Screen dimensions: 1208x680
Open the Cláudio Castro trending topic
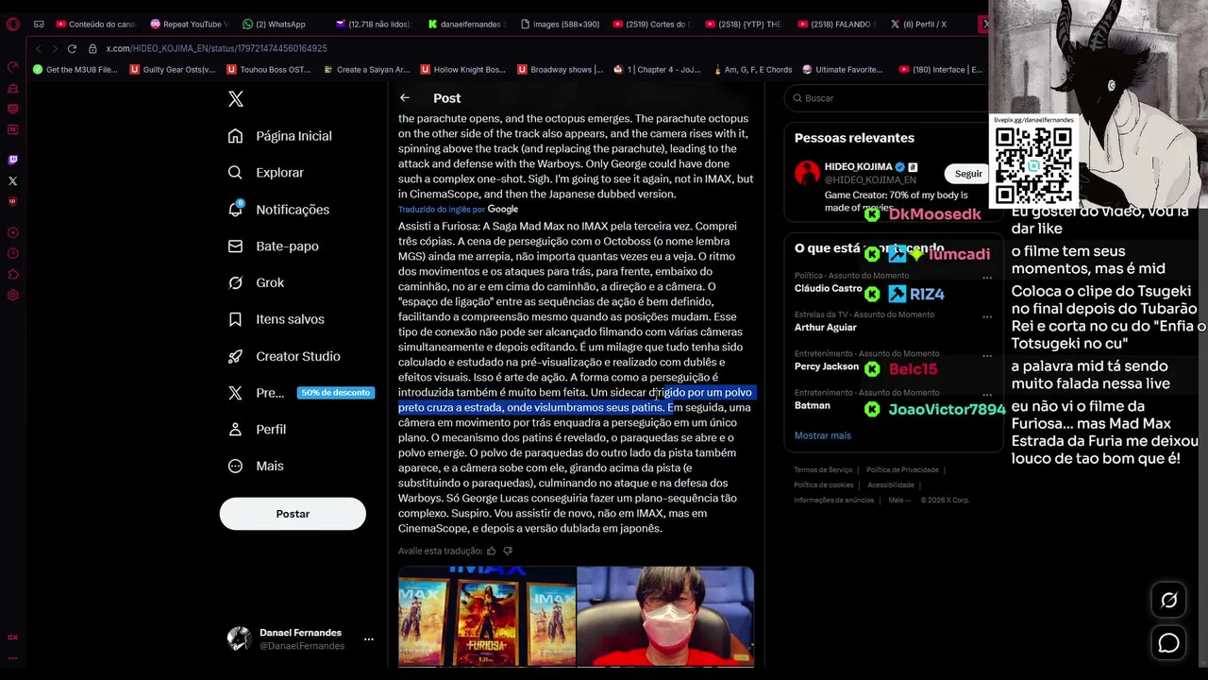click(828, 288)
